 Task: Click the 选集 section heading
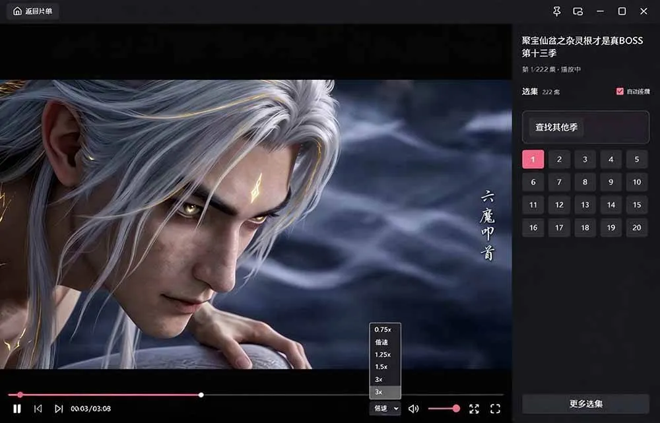(x=529, y=91)
